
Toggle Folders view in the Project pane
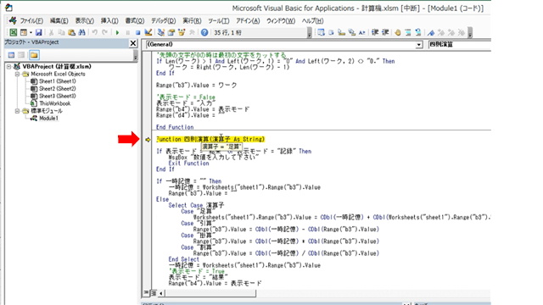[34, 55]
